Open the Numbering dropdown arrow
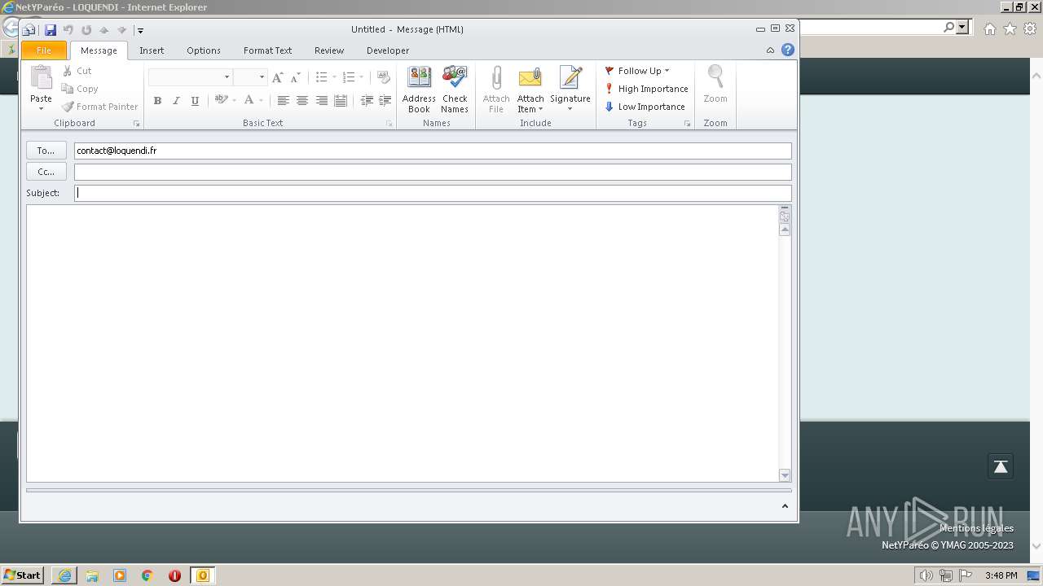Image resolution: width=1043 pixels, height=586 pixels. pos(361,77)
